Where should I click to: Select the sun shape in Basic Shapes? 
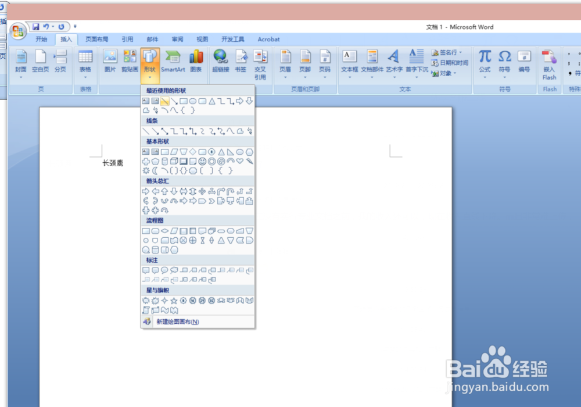pos(146,170)
